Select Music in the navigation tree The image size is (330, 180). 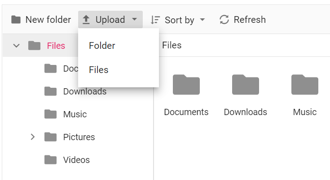coord(75,114)
